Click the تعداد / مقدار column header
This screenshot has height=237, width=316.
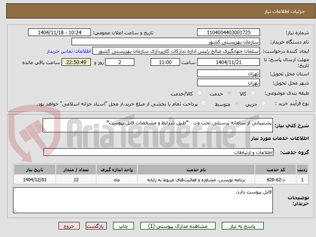pyautogui.click(x=76, y=170)
